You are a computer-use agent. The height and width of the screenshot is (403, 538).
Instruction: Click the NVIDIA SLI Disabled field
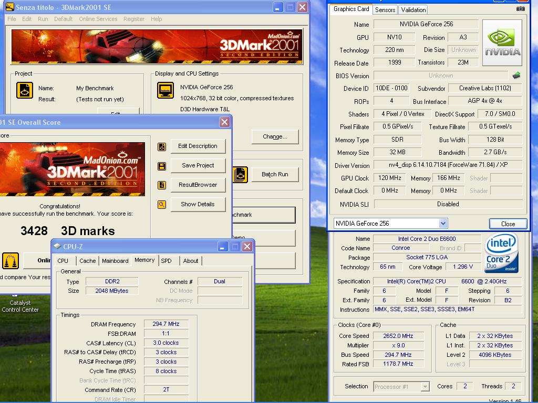click(448, 204)
